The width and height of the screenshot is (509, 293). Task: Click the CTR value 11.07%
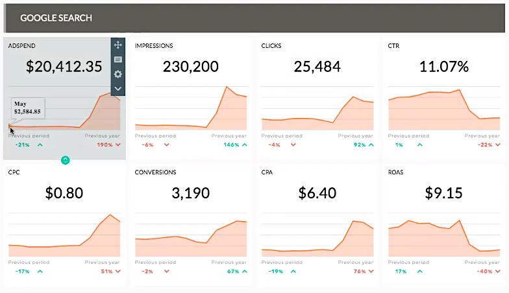point(445,66)
